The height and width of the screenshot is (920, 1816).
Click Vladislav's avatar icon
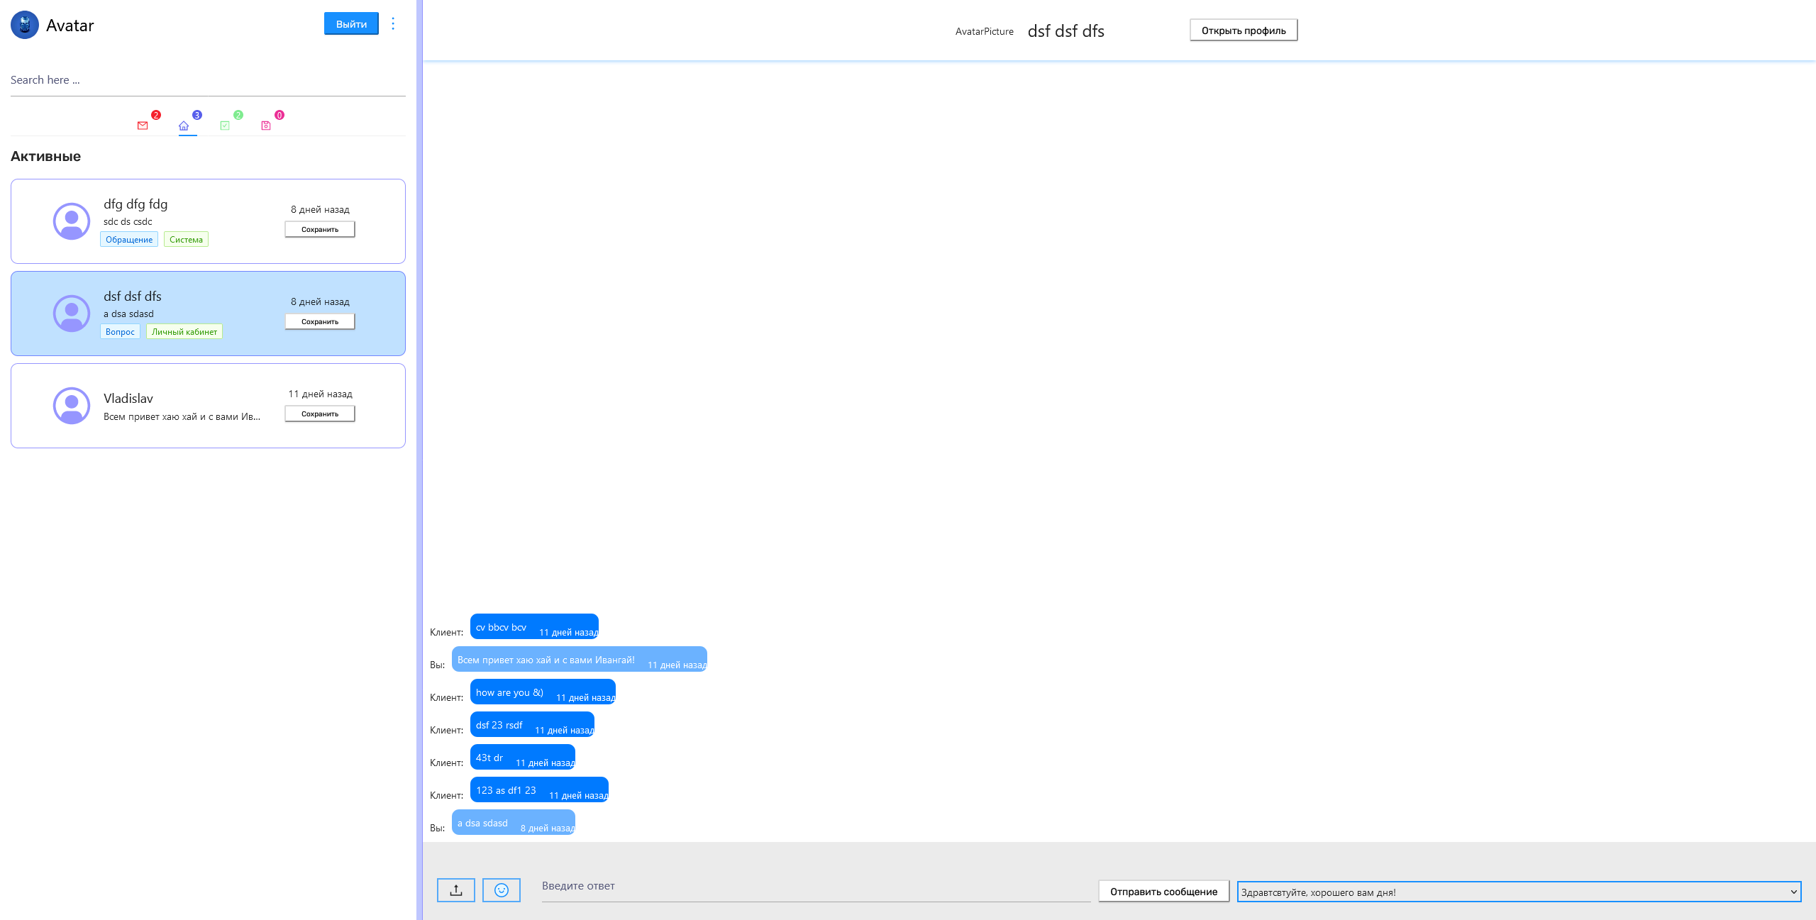tap(72, 406)
